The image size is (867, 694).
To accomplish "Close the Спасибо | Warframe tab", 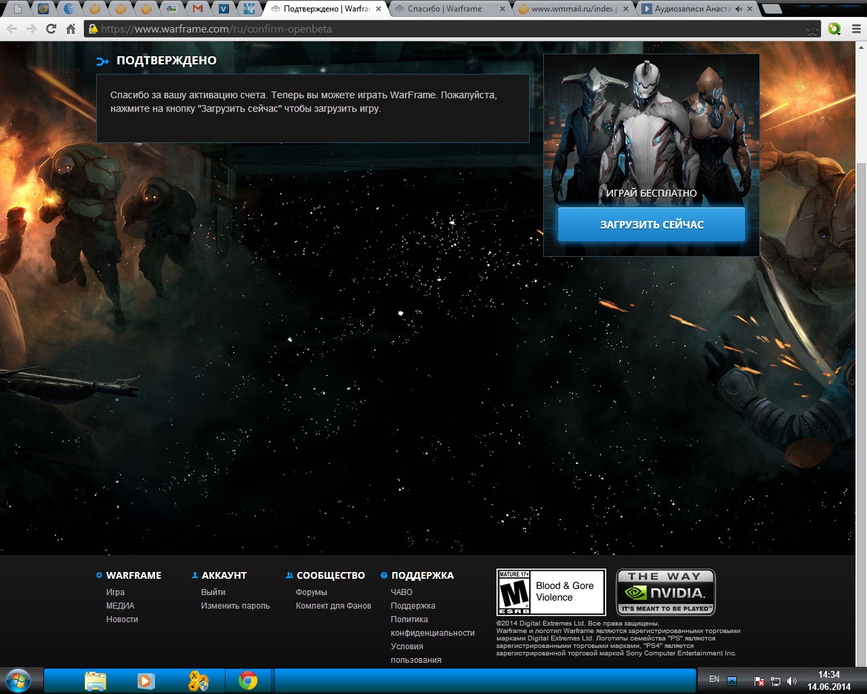I will point(502,9).
